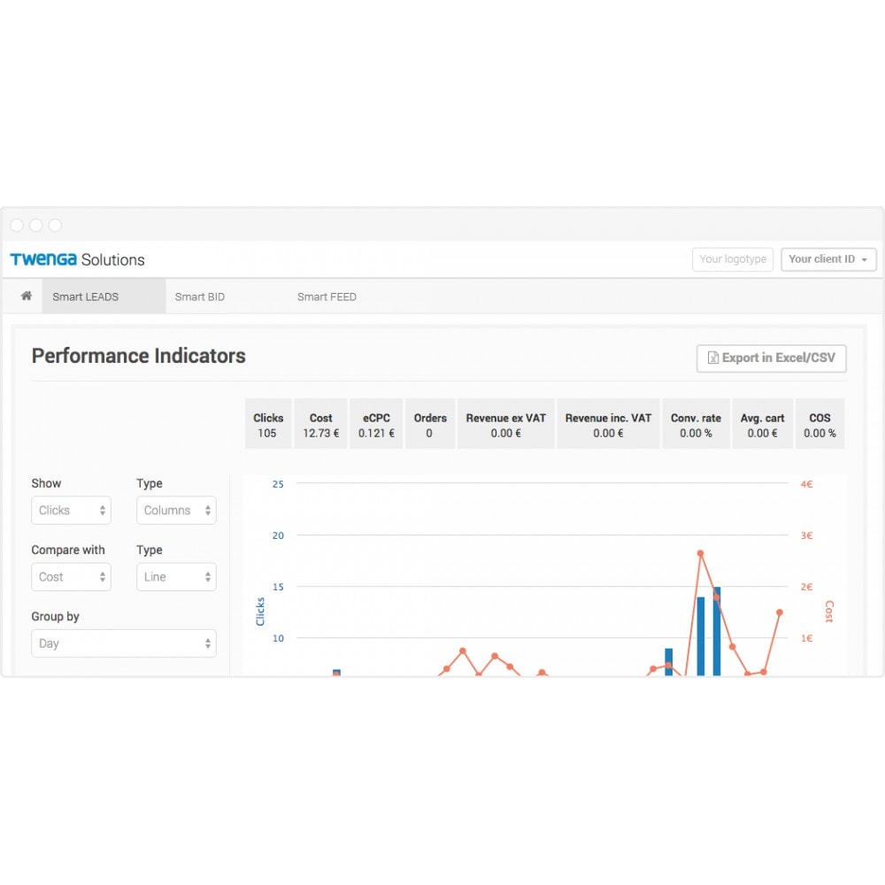The width and height of the screenshot is (885, 885).
Task: Select the COS 0.00 % indicator
Action: click(820, 424)
